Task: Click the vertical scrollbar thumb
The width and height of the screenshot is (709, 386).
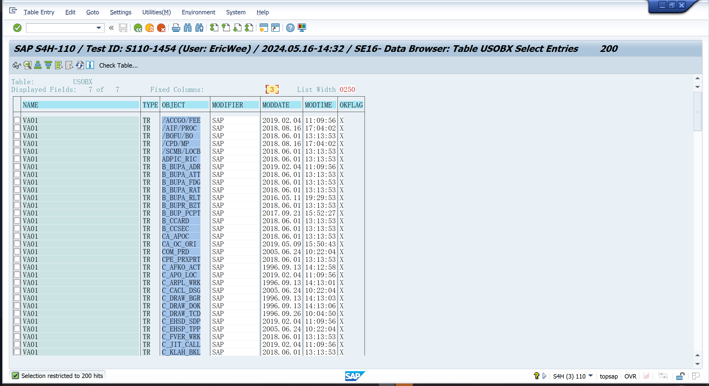Action: 697,112
